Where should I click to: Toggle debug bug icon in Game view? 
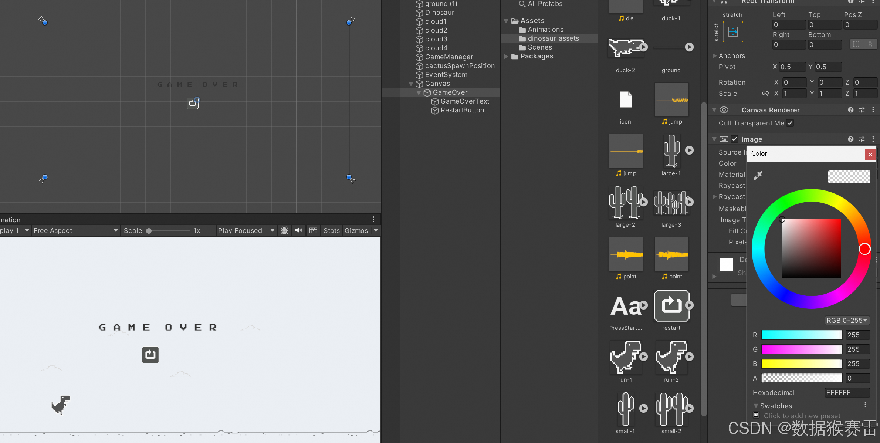pos(284,230)
